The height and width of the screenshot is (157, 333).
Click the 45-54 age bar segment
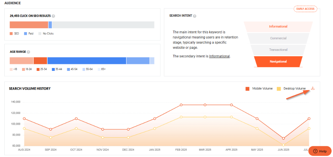click(x=138, y=61)
